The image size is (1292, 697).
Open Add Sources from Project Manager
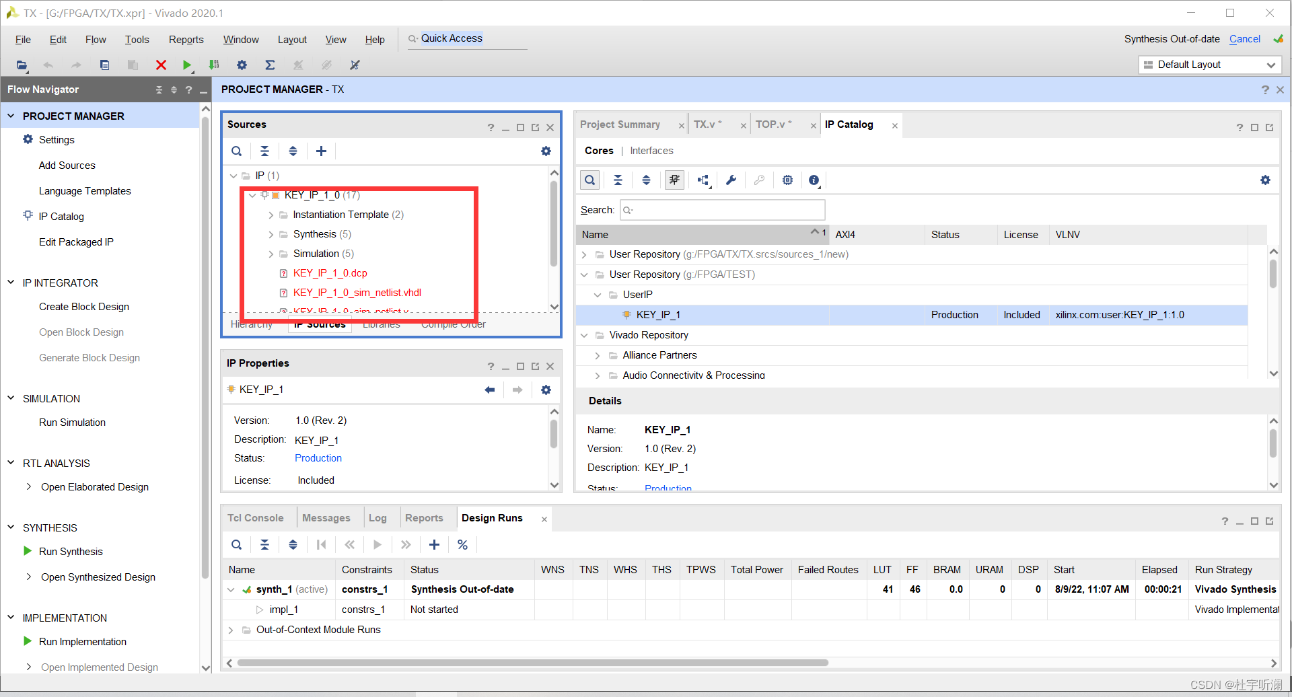[x=67, y=166]
